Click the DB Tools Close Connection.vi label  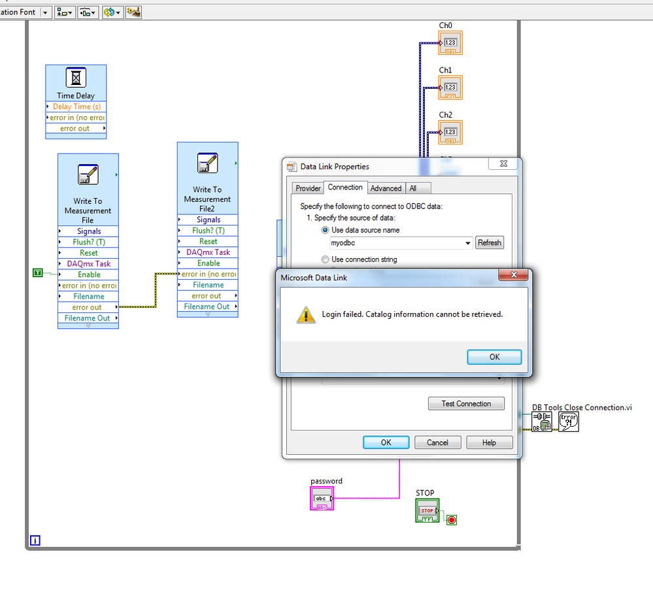[582, 407]
